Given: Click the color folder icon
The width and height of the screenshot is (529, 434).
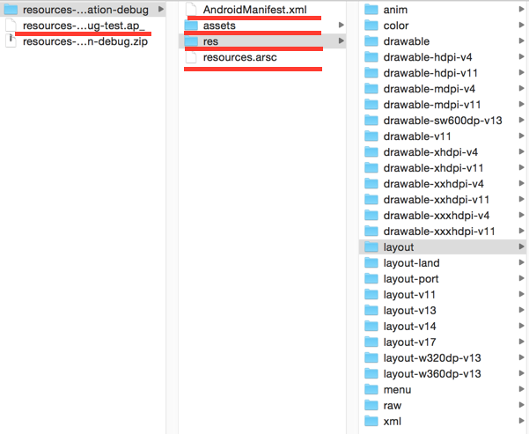Looking at the screenshot, I should (x=371, y=26).
